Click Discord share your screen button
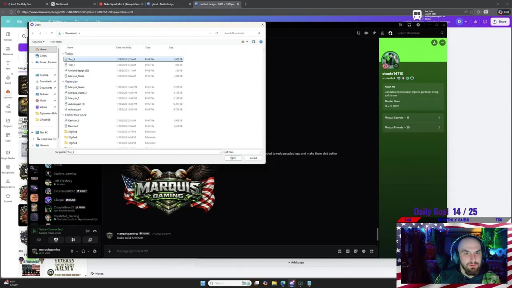 (x=56, y=240)
